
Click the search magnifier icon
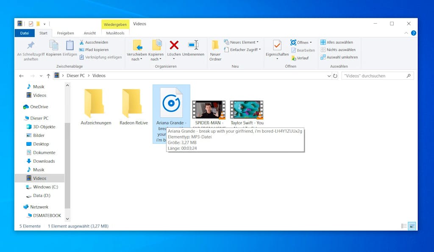[x=409, y=76]
